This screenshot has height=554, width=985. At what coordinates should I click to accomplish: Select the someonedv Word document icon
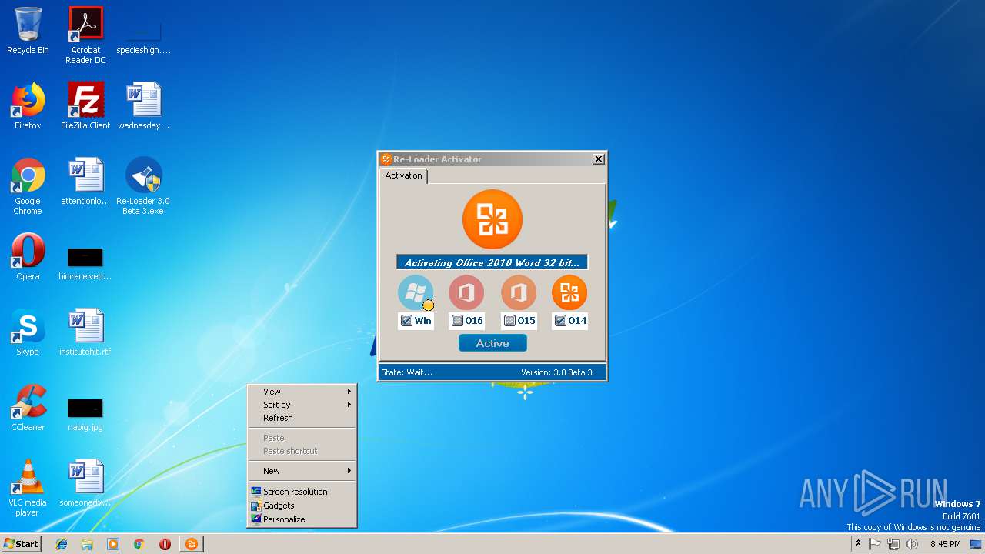tap(85, 483)
